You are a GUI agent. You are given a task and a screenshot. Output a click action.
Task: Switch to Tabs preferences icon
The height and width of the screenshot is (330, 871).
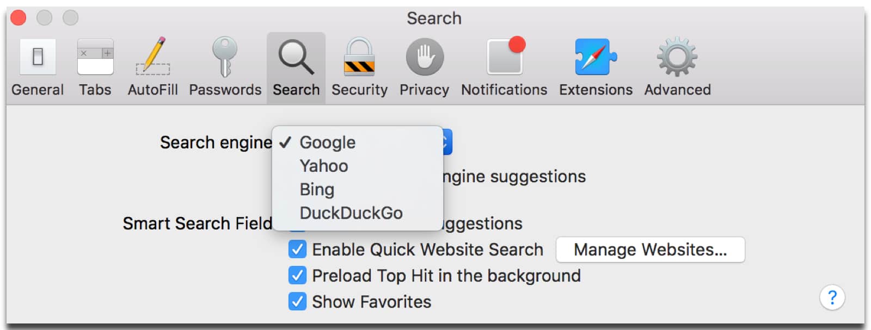tap(95, 66)
